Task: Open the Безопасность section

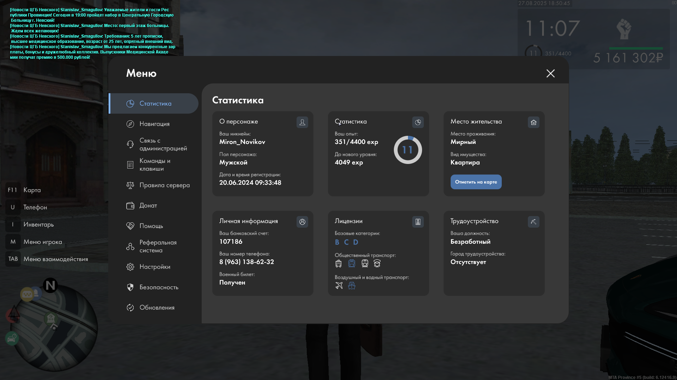Action: (159, 287)
